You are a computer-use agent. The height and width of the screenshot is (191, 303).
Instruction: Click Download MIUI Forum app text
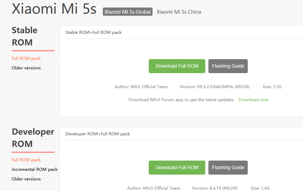[181, 100]
